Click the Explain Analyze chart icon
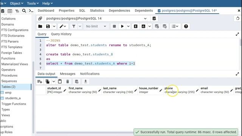 [143, 26]
